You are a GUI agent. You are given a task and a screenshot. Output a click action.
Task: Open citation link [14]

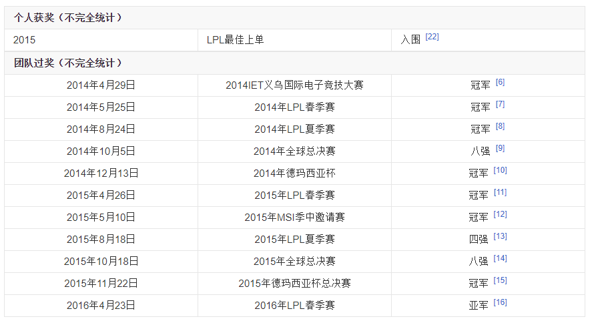click(501, 258)
